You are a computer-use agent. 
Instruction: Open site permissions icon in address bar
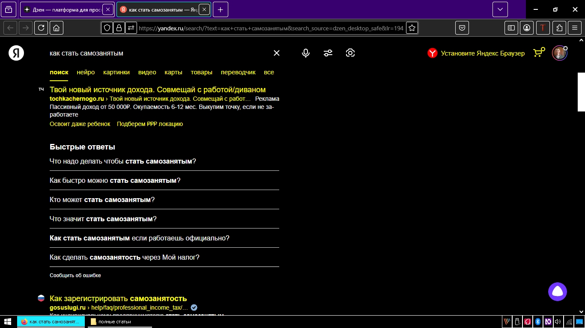131,28
